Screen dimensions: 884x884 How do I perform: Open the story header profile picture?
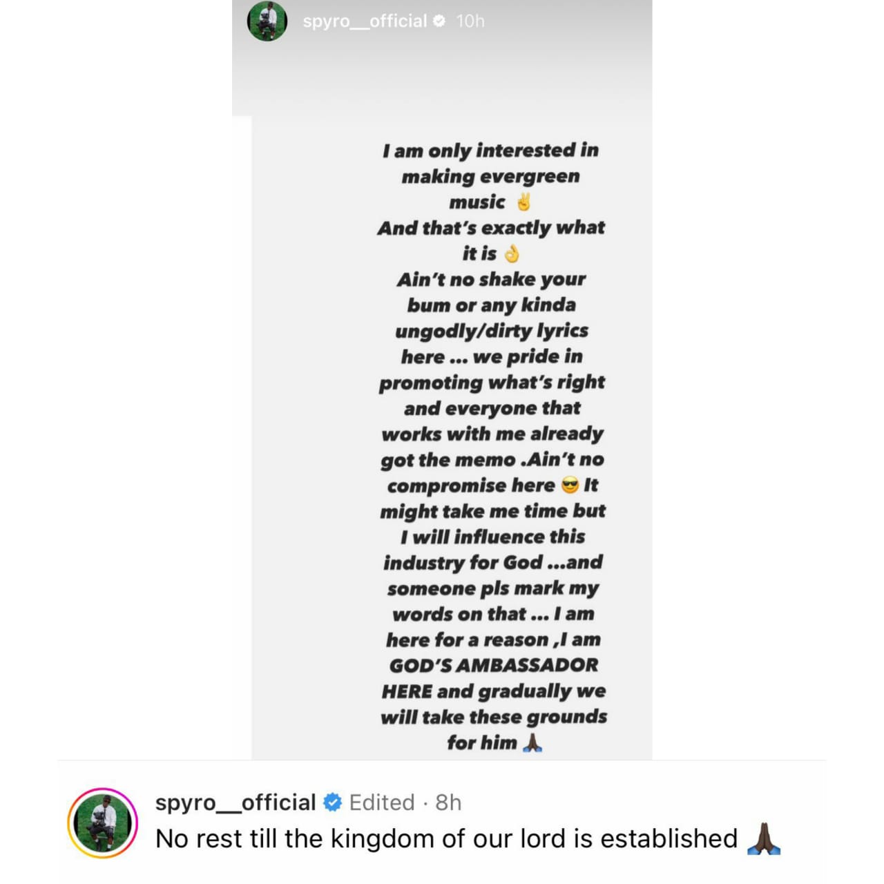coord(267,21)
